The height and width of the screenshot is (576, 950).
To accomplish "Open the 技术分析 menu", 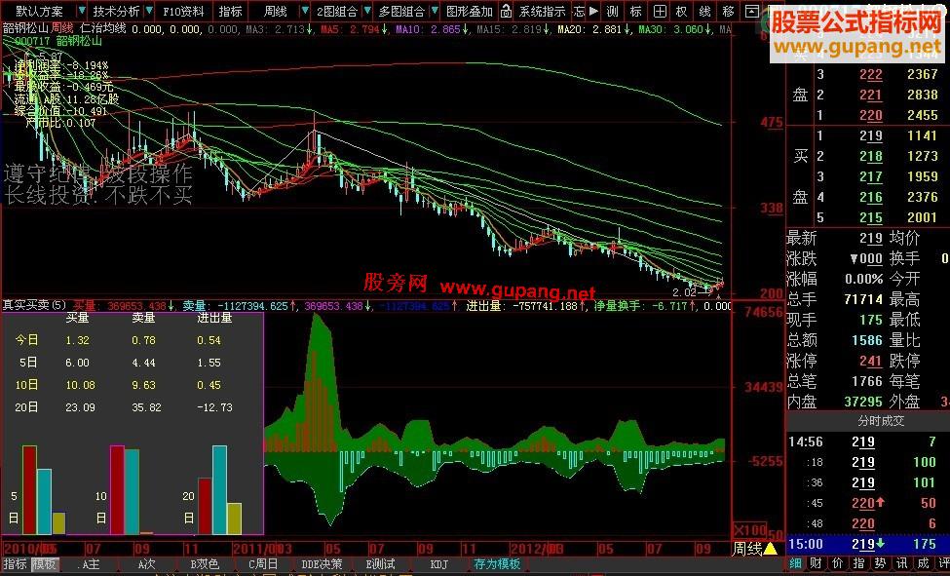I will pyautogui.click(x=117, y=12).
